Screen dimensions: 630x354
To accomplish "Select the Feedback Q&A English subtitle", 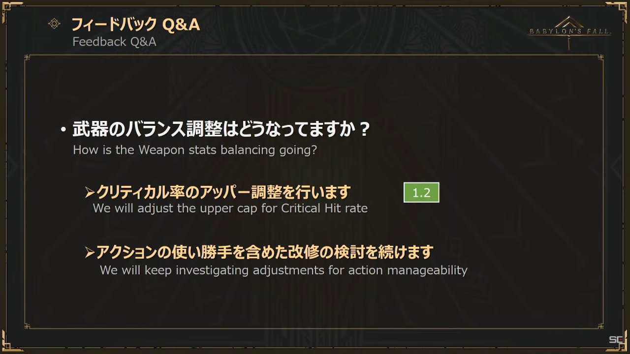I will pyautogui.click(x=114, y=42).
